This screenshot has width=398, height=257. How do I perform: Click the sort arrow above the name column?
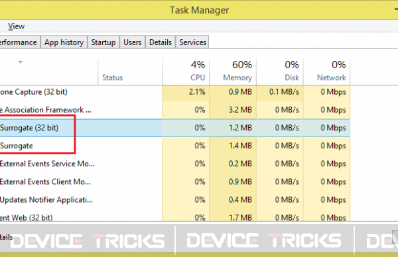coord(21,62)
